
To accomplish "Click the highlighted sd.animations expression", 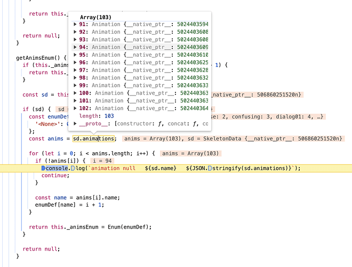I will [x=93, y=139].
